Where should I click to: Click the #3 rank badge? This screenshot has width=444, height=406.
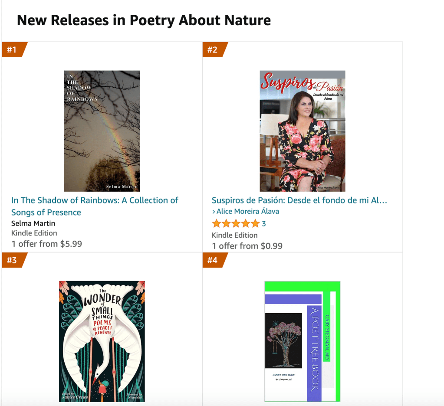pyautogui.click(x=13, y=260)
